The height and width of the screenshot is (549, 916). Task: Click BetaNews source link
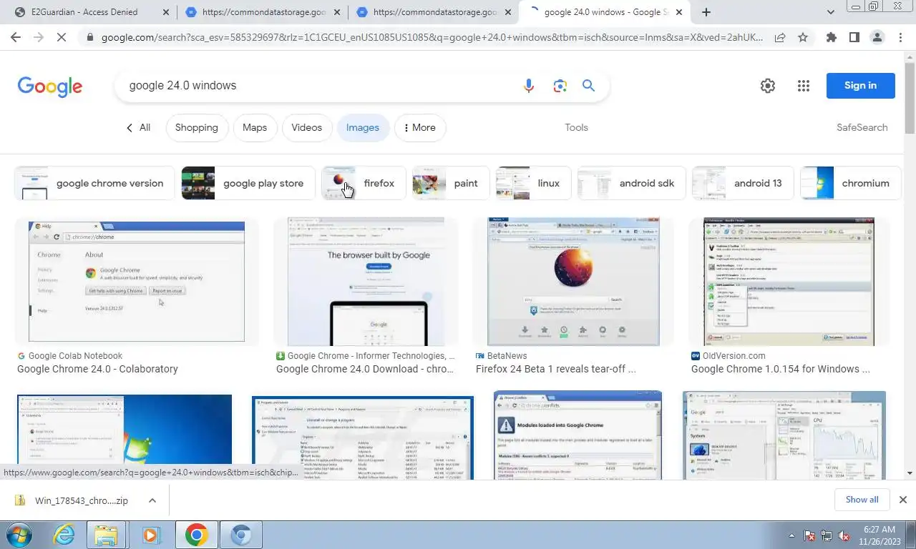point(507,356)
